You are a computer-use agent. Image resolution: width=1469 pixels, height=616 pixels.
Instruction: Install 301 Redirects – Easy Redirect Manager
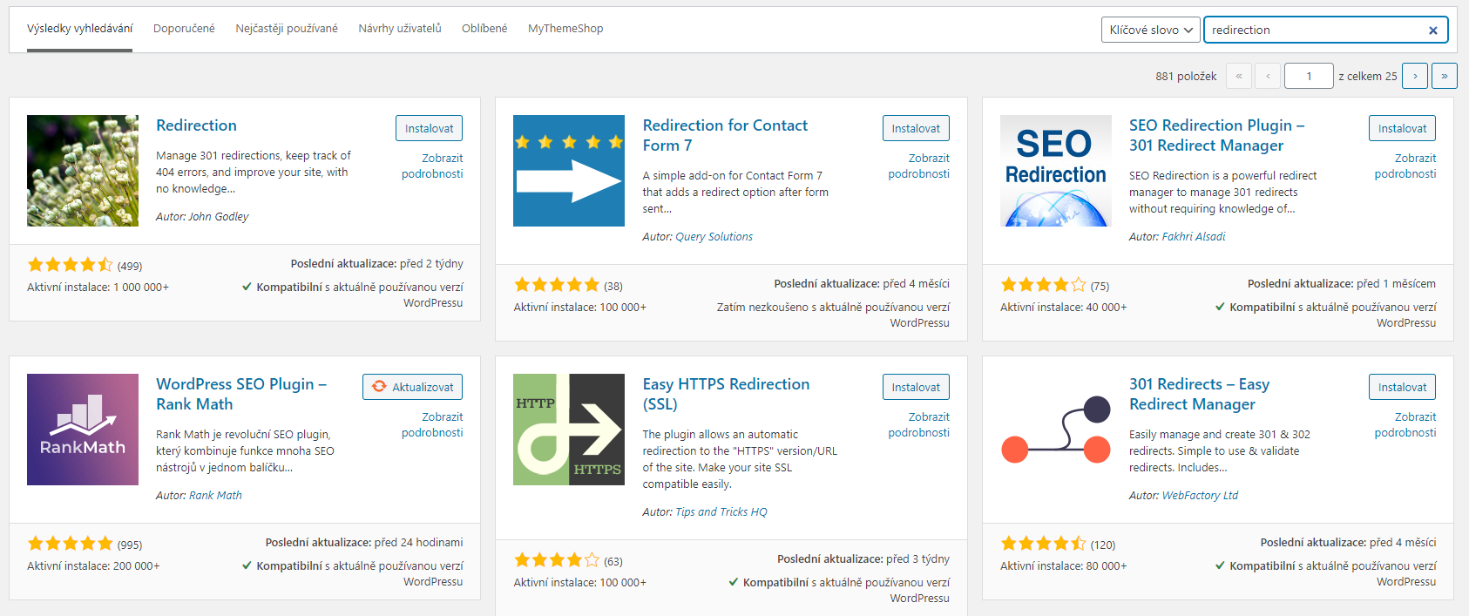pos(1402,387)
